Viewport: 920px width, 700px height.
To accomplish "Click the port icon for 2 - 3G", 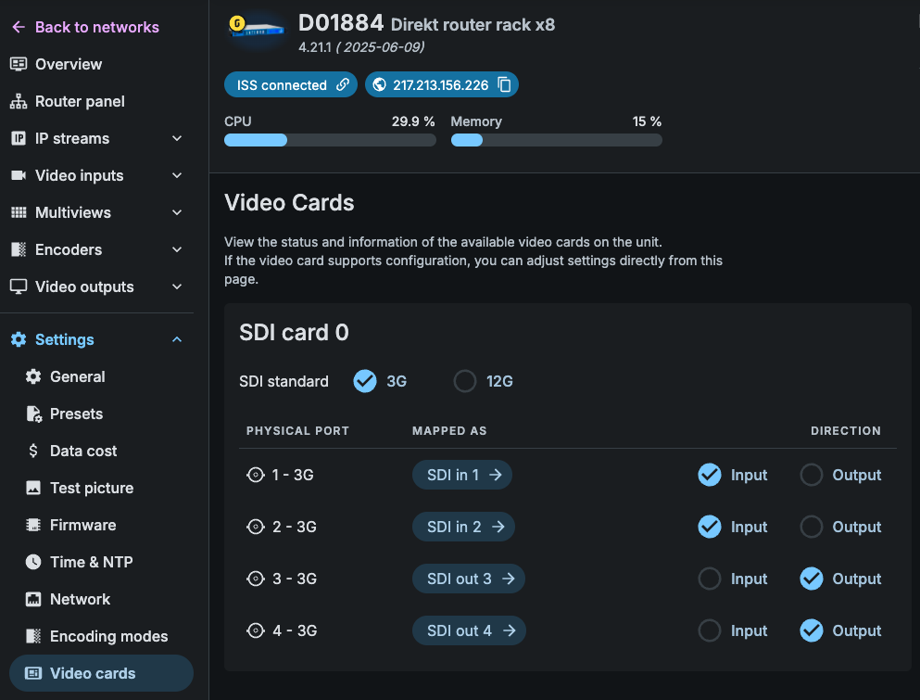I will click(255, 527).
